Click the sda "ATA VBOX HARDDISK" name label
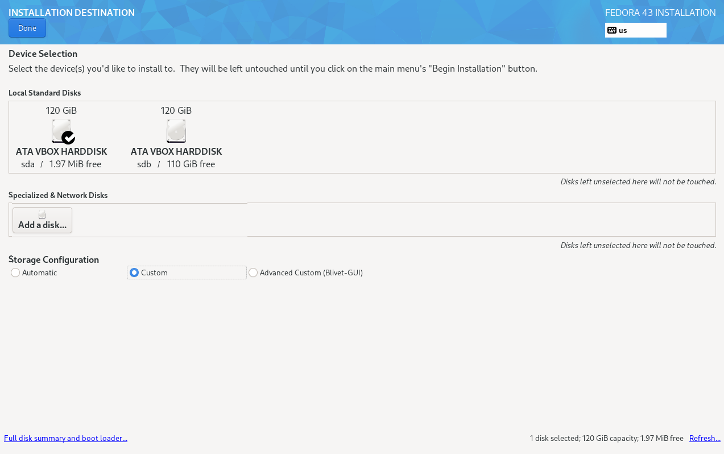This screenshot has width=724, height=454. [61, 151]
